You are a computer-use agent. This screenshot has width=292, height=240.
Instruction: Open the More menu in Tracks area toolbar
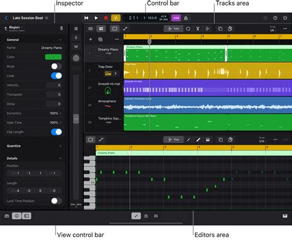tap(285, 29)
